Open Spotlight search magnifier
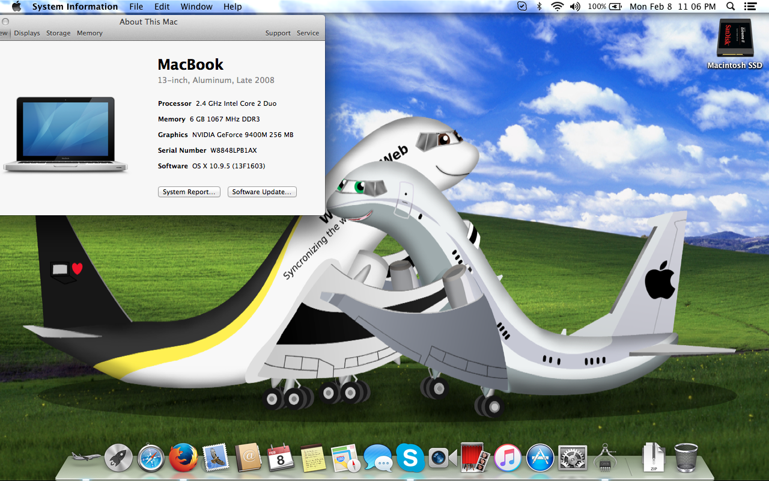 tap(731, 7)
